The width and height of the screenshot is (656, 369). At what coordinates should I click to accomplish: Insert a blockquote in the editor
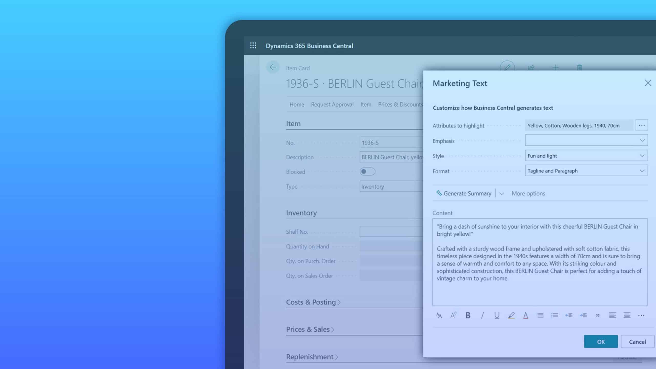(x=598, y=315)
